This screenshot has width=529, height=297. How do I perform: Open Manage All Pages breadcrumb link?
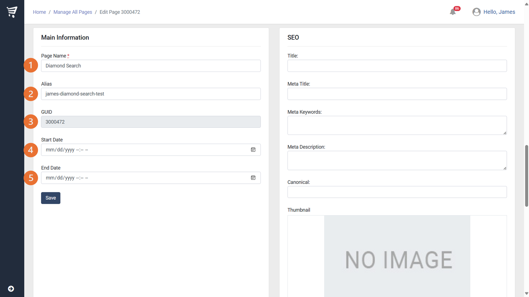click(73, 12)
